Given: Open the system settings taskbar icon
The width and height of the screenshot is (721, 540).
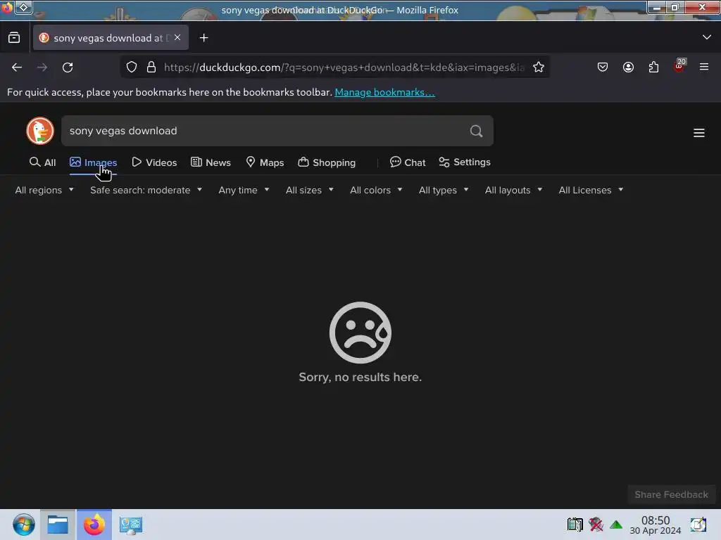Looking at the screenshot, I should pos(130,525).
